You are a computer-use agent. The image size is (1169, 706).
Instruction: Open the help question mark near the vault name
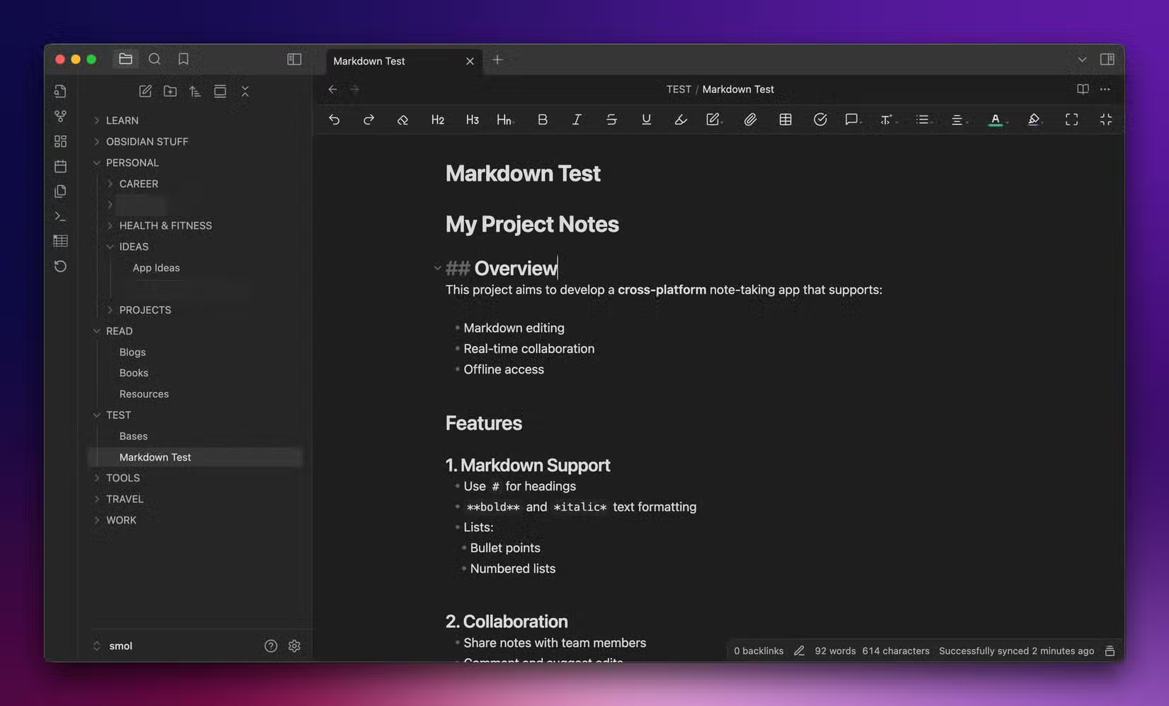(x=270, y=646)
